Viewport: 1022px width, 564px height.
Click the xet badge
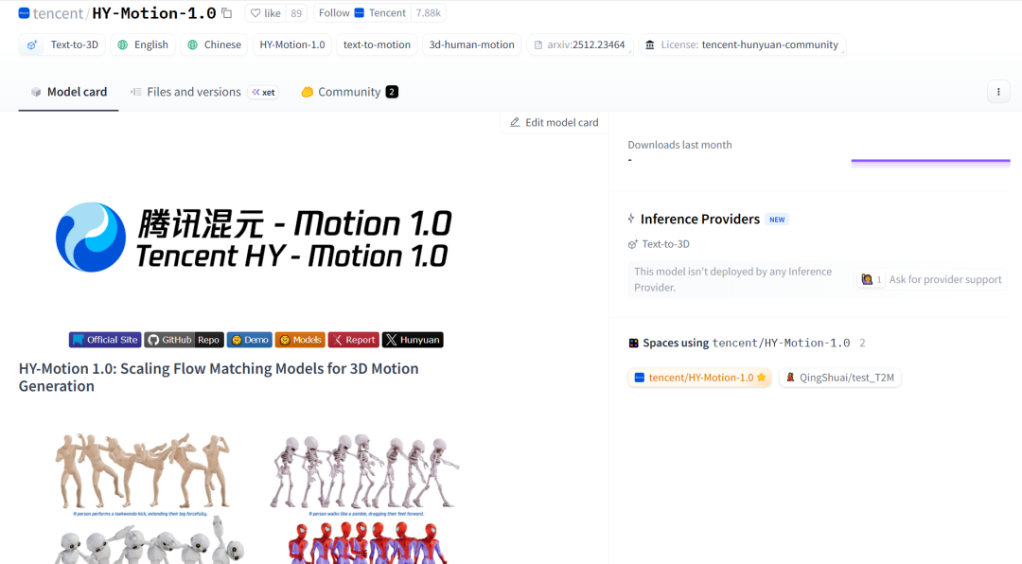pos(263,92)
